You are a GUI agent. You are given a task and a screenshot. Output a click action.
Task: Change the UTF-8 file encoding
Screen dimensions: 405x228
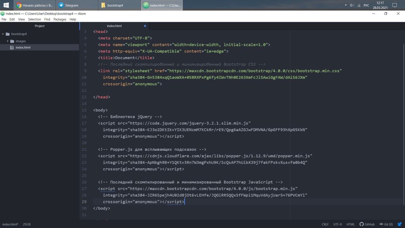(x=338, y=224)
